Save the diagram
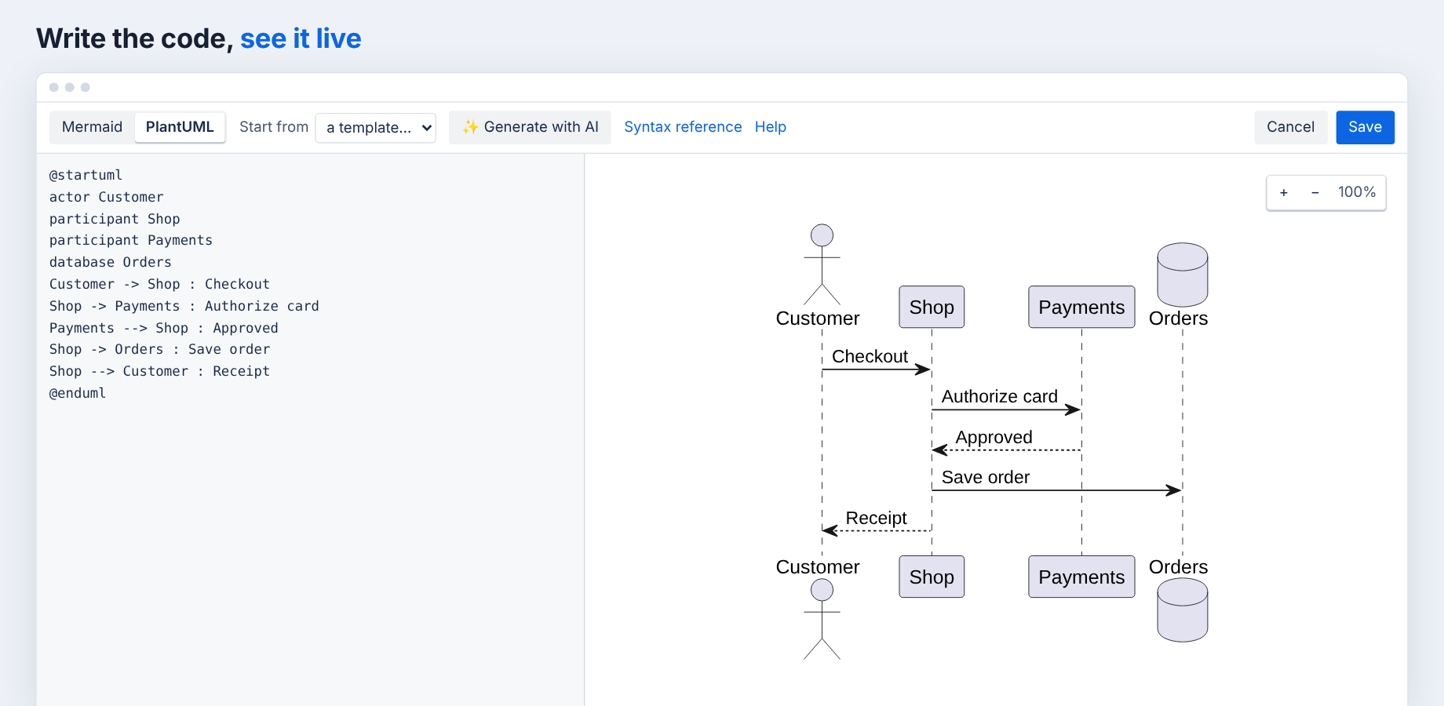Screen dimensions: 1444x706 (1365, 127)
